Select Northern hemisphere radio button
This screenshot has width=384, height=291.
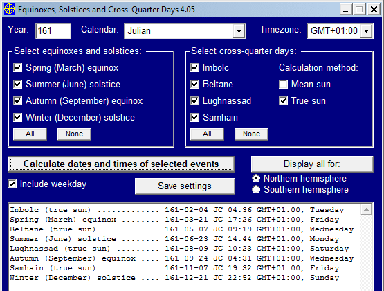tap(256, 178)
